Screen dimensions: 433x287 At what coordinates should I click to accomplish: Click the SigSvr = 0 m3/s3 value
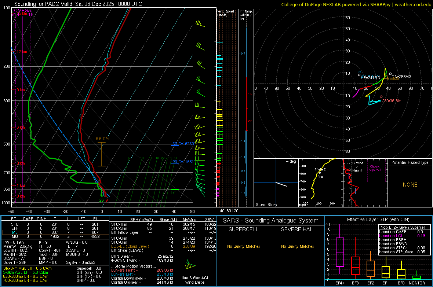pos(81,262)
